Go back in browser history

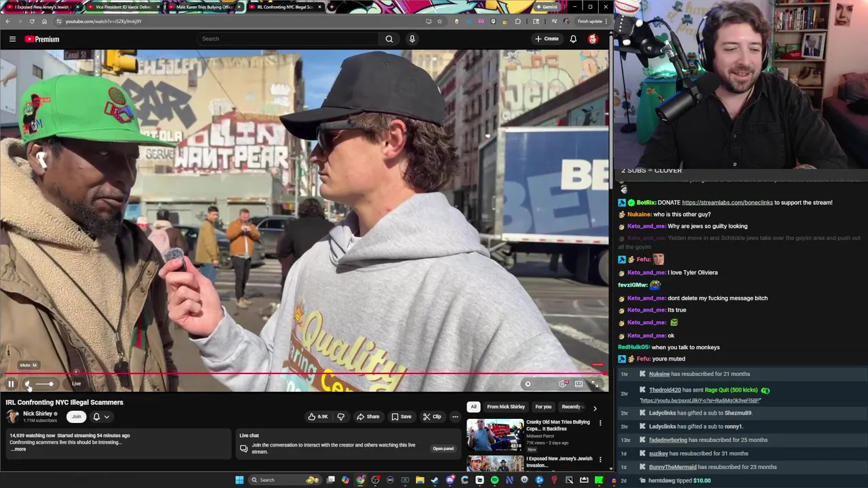7,21
